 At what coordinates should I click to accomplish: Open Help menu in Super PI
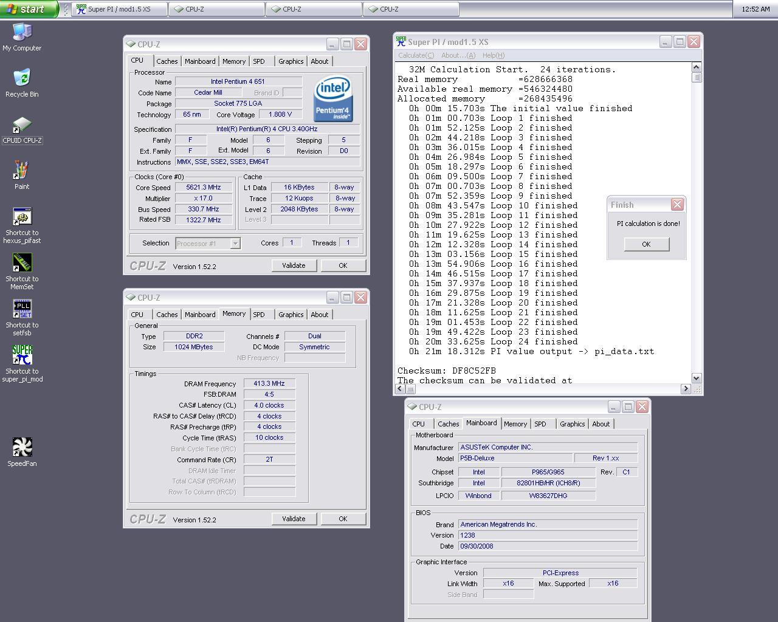point(493,55)
